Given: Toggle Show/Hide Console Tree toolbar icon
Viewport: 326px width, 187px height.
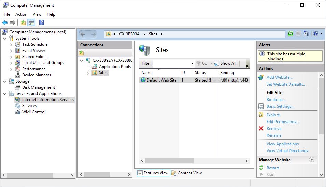Looking at the screenshot, I should pyautogui.click(x=31, y=23).
